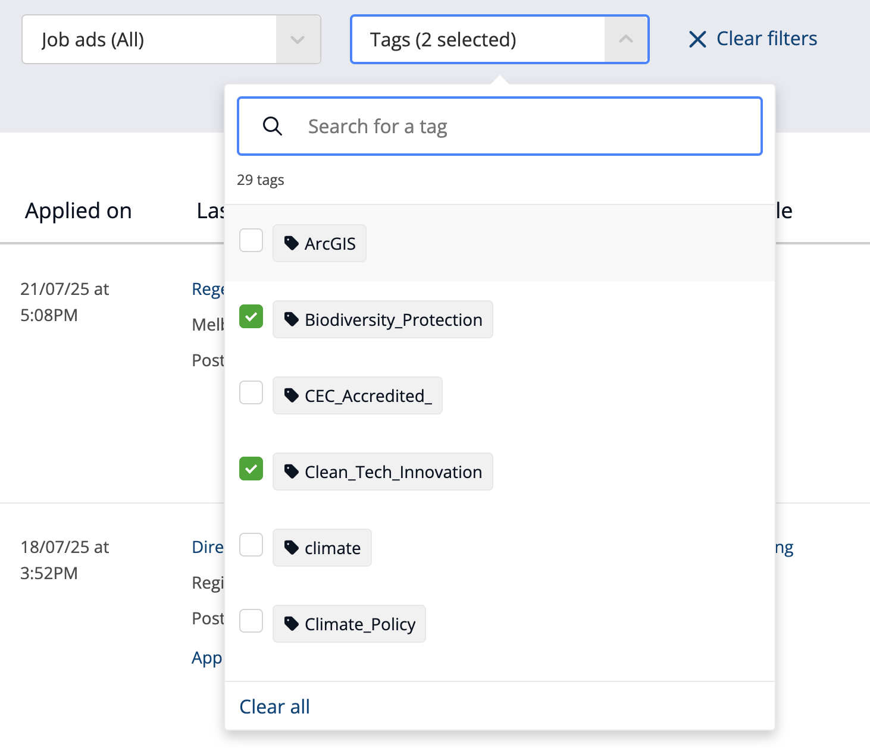Uncheck the Clean_Tech_Innovation checkbox
Viewport: 870px width, 748px height.
point(251,469)
